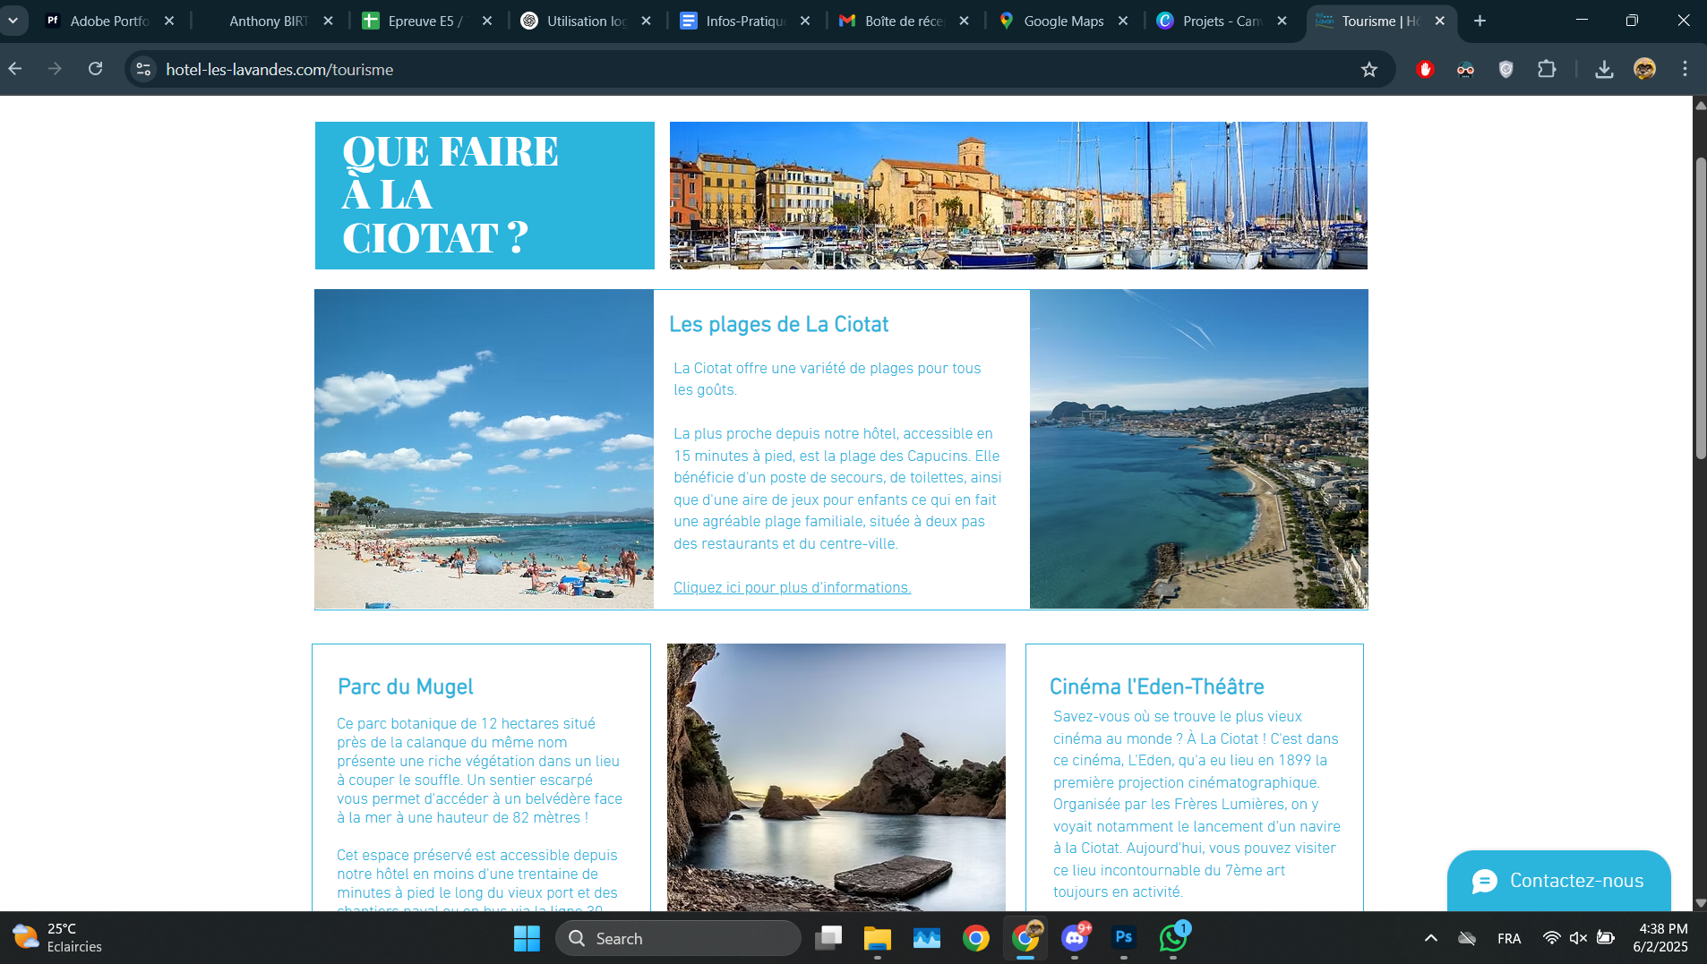Open Photoshop from the taskbar
This screenshot has width=1707, height=964.
(1124, 938)
